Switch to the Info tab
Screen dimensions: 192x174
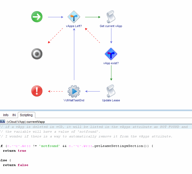(6, 115)
